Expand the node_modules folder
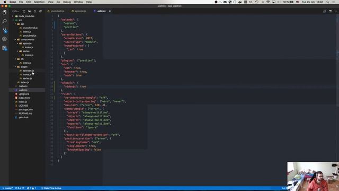This screenshot has height=191, width=339. point(26,16)
